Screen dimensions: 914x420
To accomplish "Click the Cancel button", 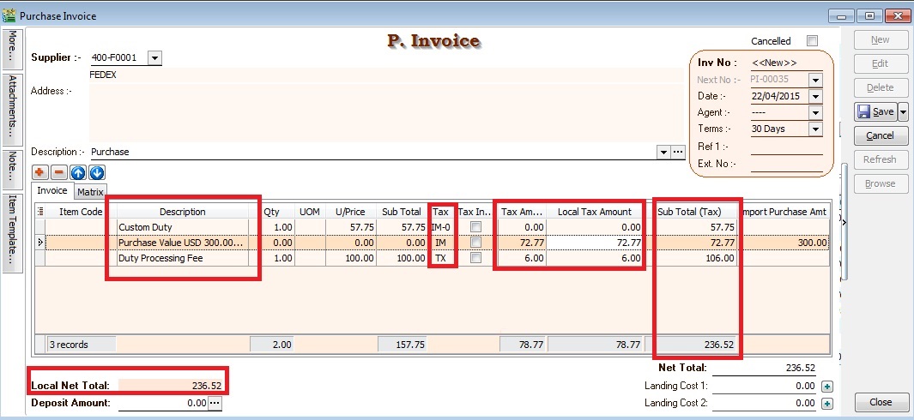I will (x=881, y=135).
